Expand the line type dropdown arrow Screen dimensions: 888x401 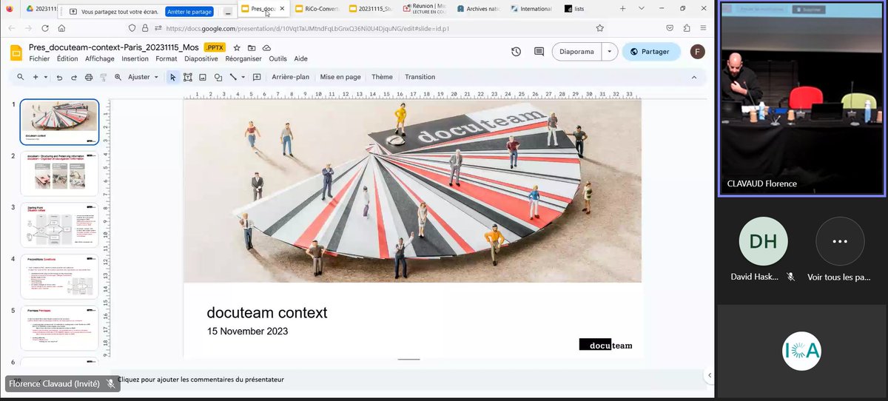242,77
